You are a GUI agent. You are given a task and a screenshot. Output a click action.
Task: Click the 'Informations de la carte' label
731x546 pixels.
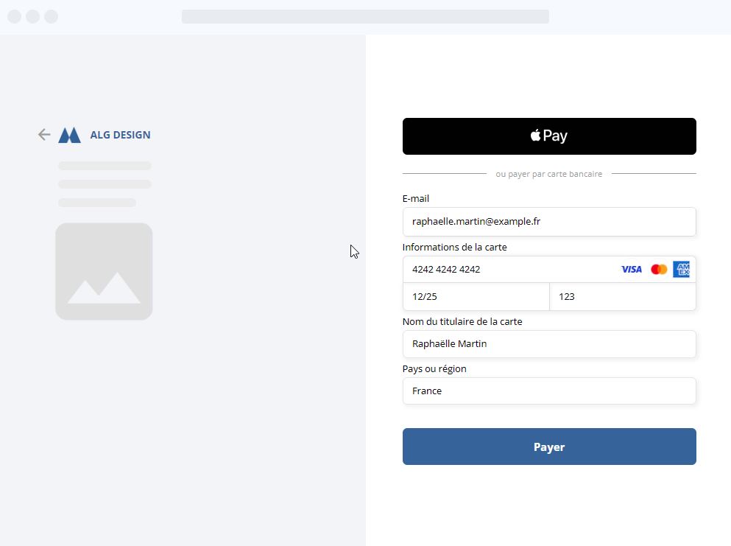[454, 248]
